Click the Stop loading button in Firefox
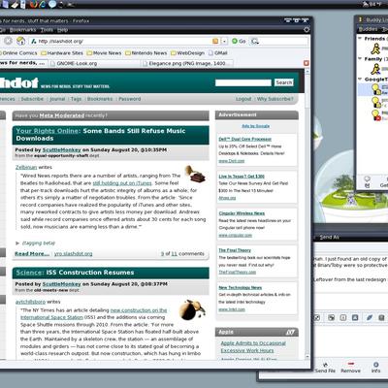 click(x=8, y=41)
